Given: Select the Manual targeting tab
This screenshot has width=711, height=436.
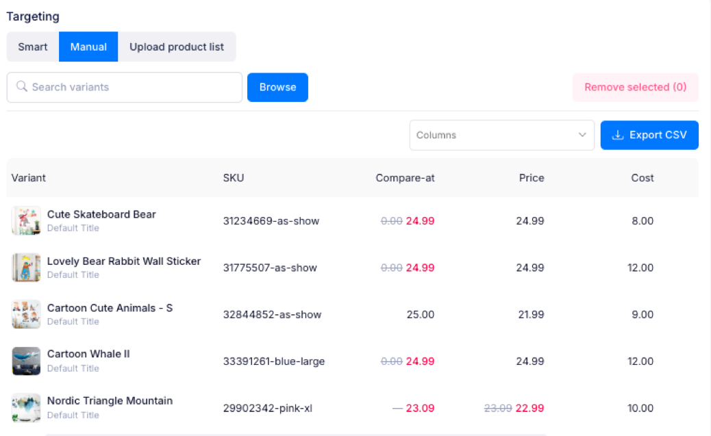Looking at the screenshot, I should [88, 47].
